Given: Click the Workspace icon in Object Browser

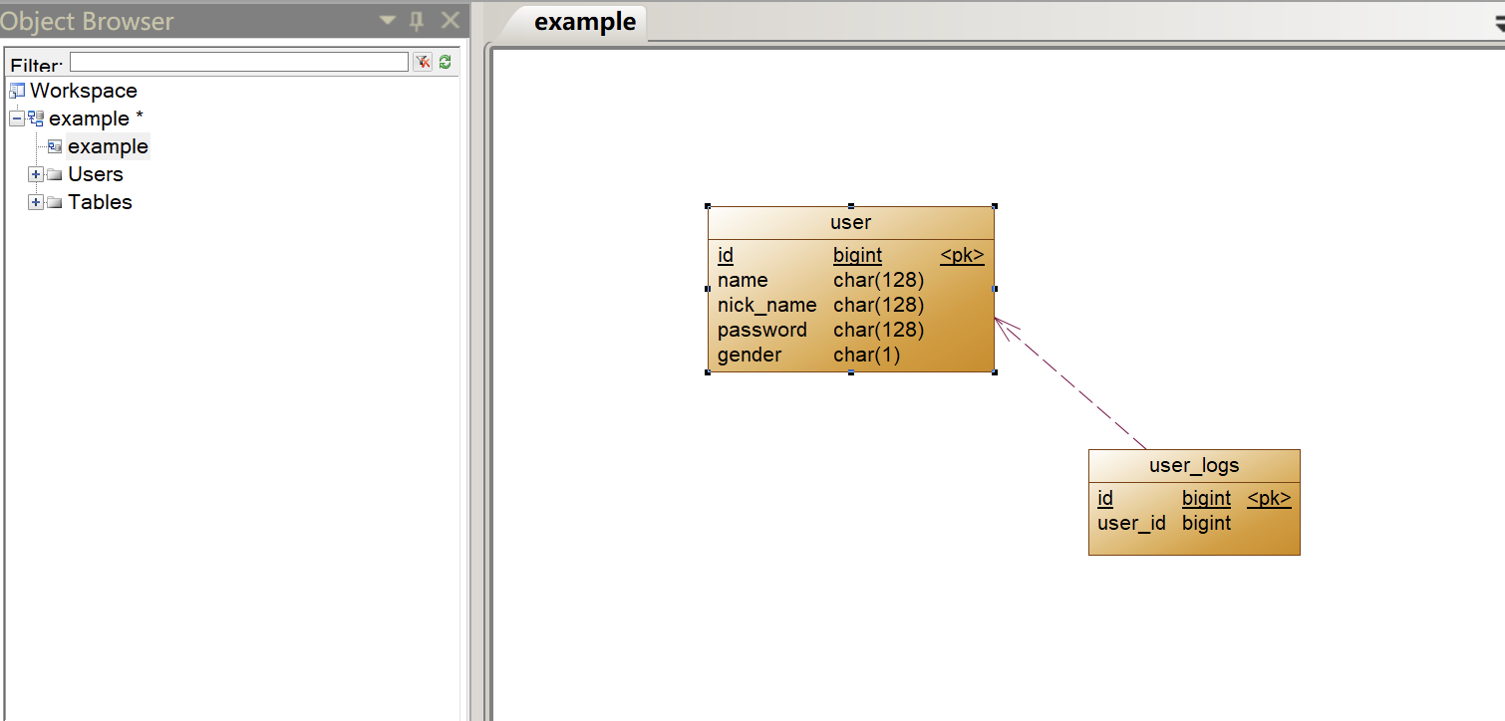Looking at the screenshot, I should coord(17,91).
